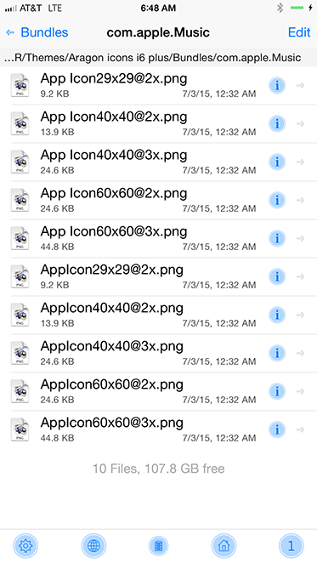
Task: Open info for AppIcon60x60@3x.png
Action: pyautogui.click(x=277, y=429)
